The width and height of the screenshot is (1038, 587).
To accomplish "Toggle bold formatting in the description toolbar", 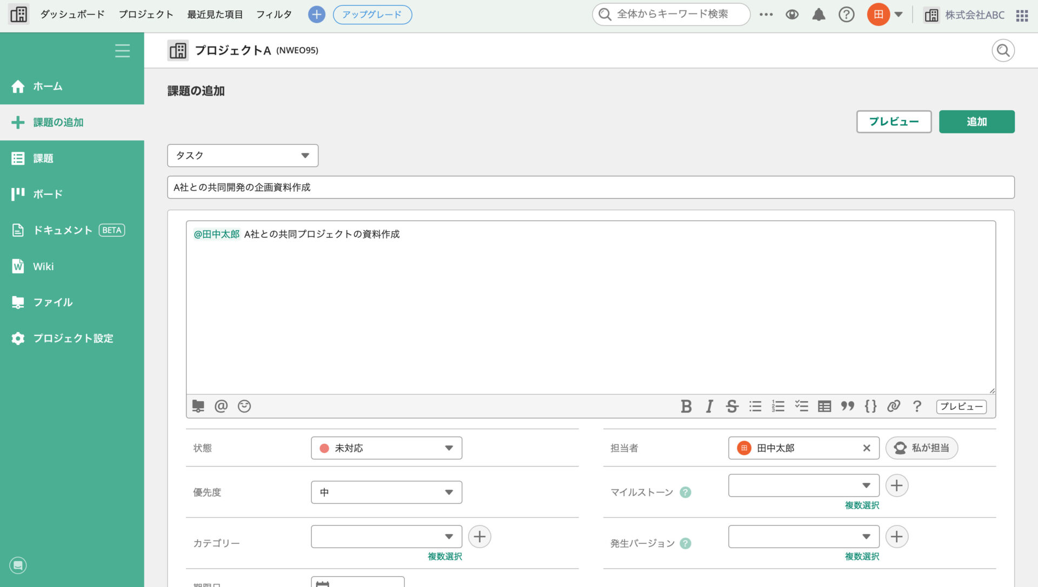I will click(686, 407).
